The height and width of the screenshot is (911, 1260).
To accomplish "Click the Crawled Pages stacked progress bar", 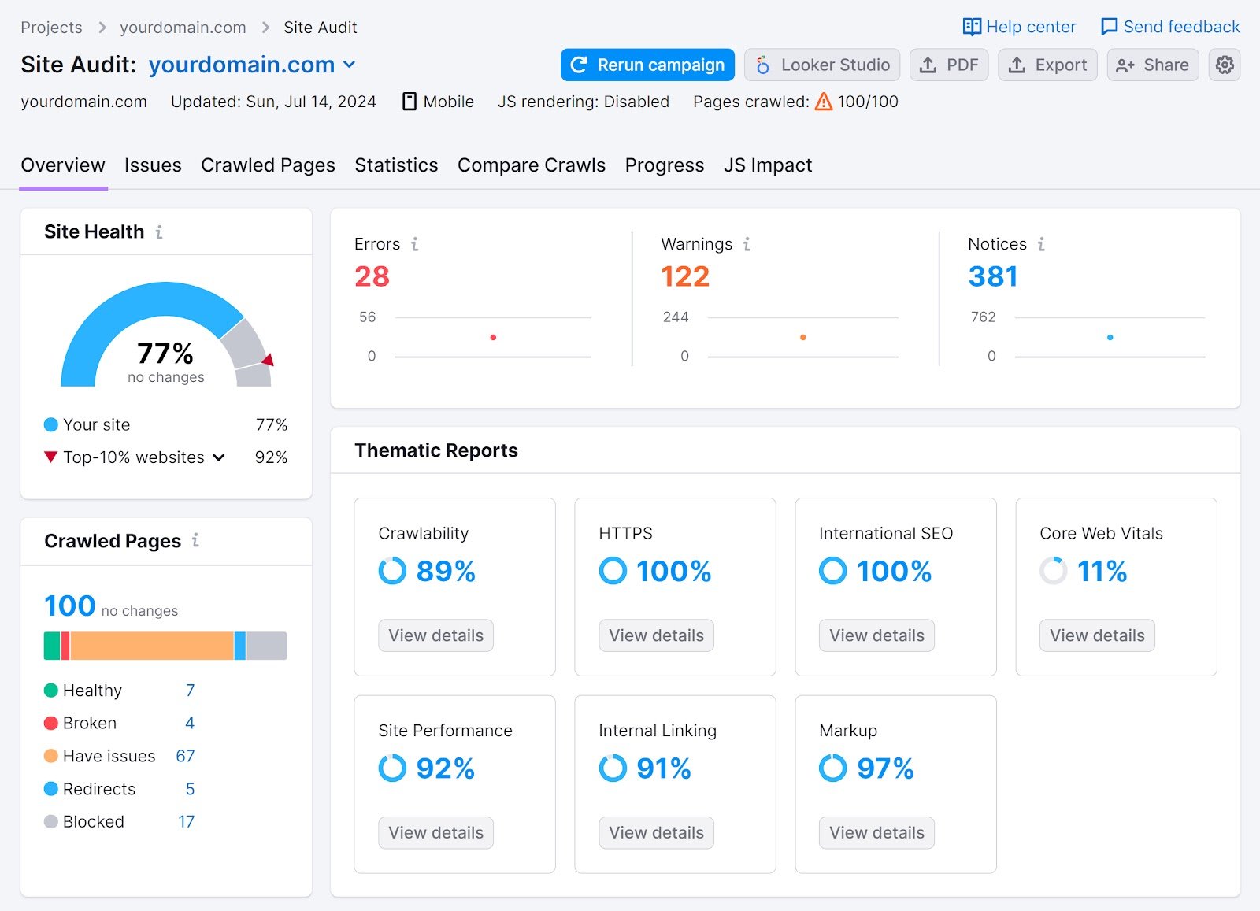I will tap(165, 645).
